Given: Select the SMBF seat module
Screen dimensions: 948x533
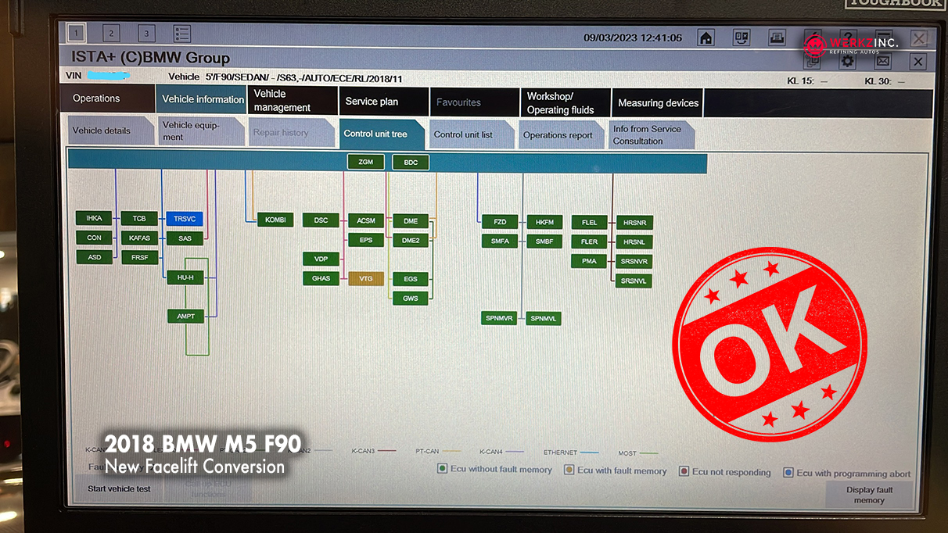Looking at the screenshot, I should [544, 241].
